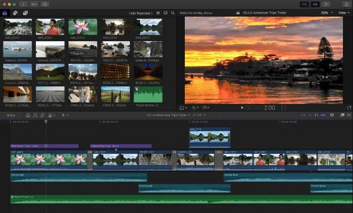This screenshot has height=213, width=353.
Task: Open the Select arrow tool dropdown
Action: (x=65, y=115)
